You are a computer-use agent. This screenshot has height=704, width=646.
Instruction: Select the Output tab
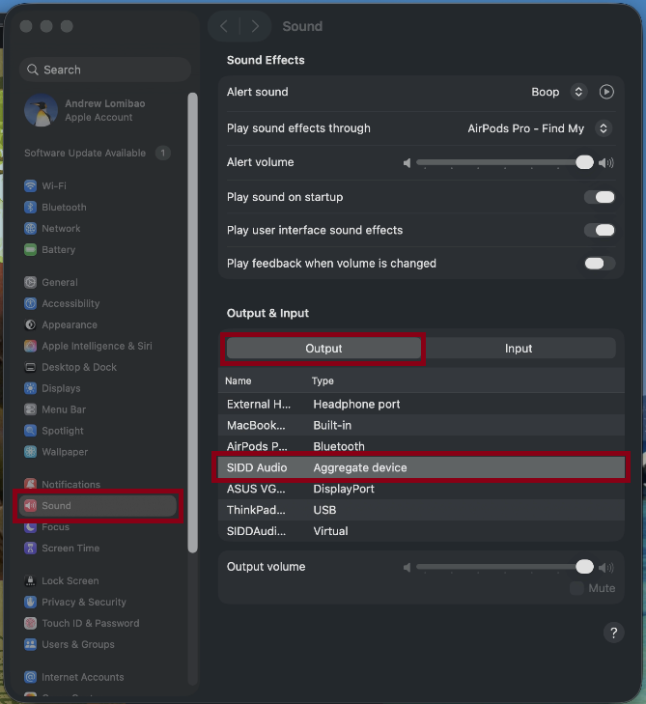pos(323,349)
